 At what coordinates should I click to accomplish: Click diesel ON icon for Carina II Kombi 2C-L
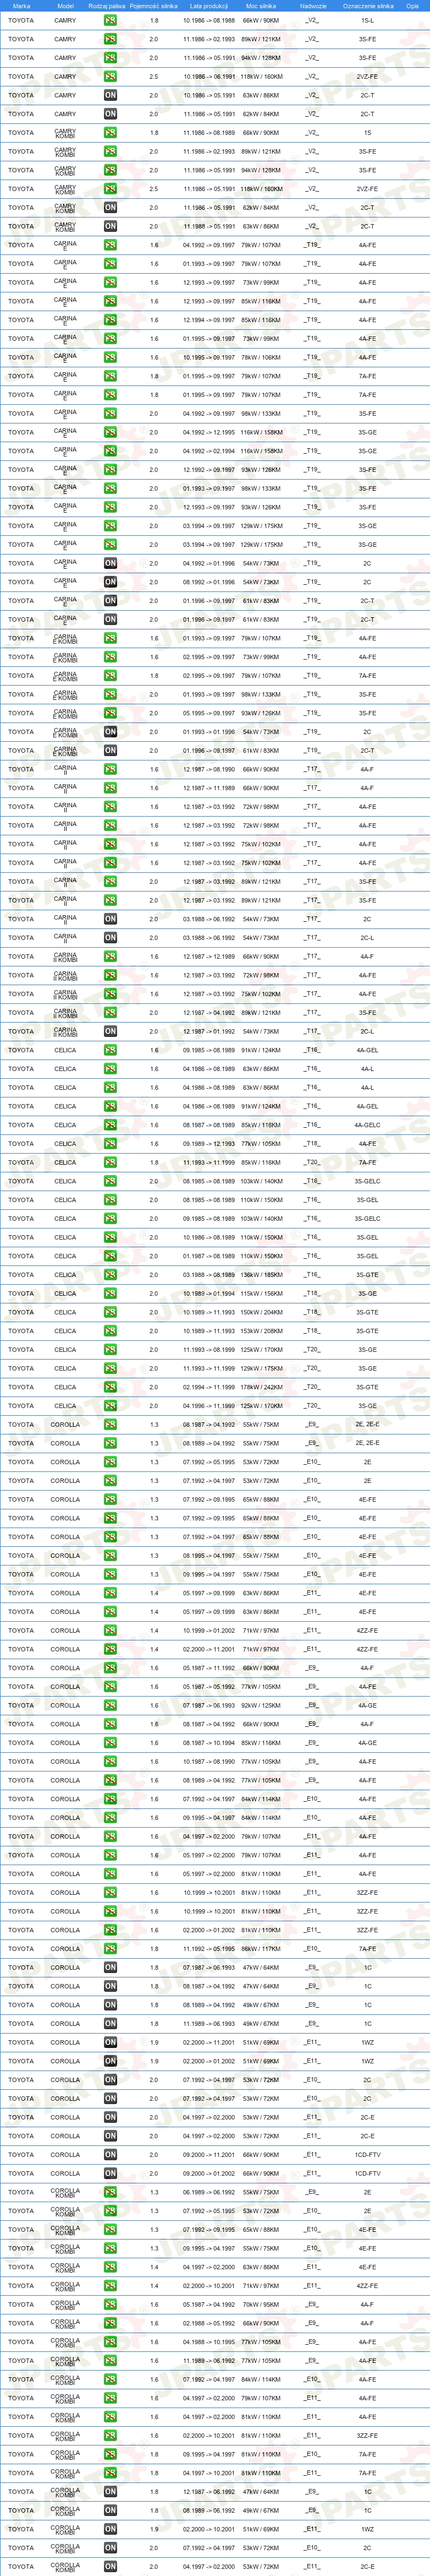[110, 1032]
